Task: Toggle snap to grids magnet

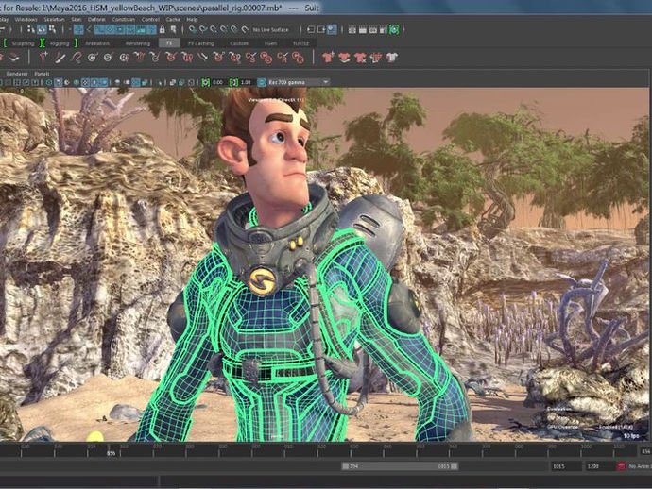Action: [192, 29]
